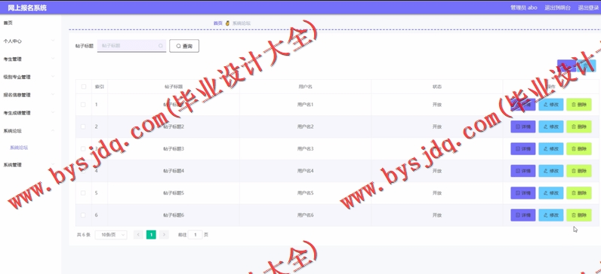Click 管理员 abo in the top bar
Viewport: 601px width, 274px height.
[x=523, y=8]
